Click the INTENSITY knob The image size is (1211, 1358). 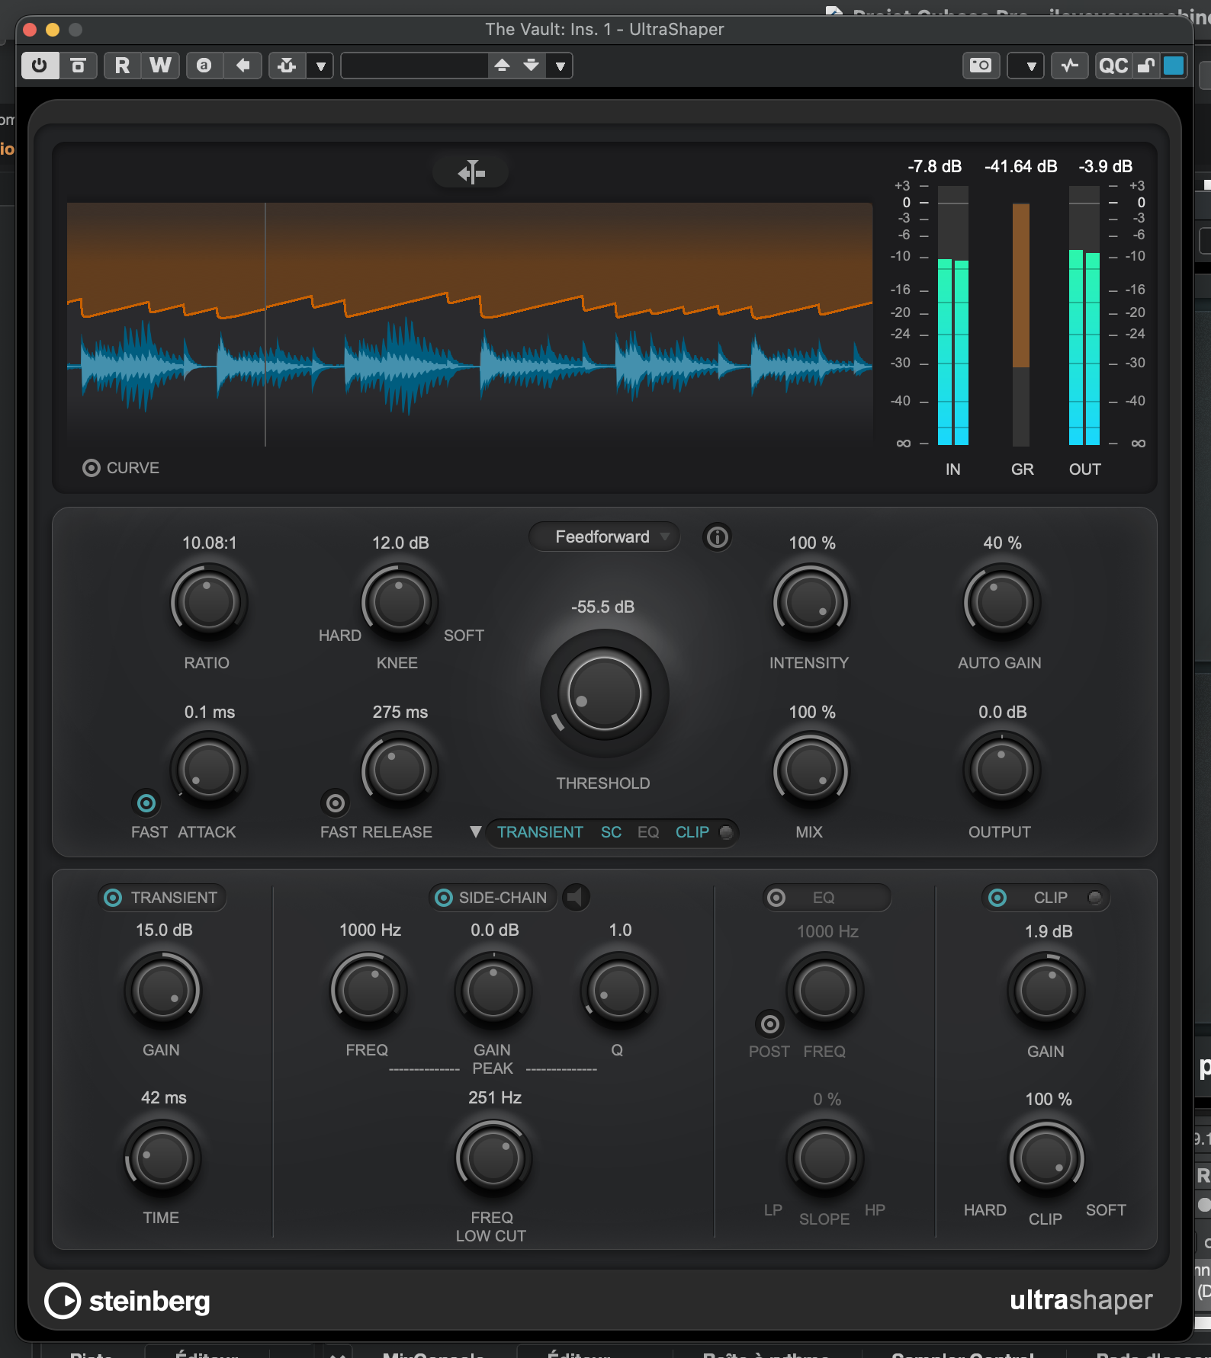click(811, 601)
